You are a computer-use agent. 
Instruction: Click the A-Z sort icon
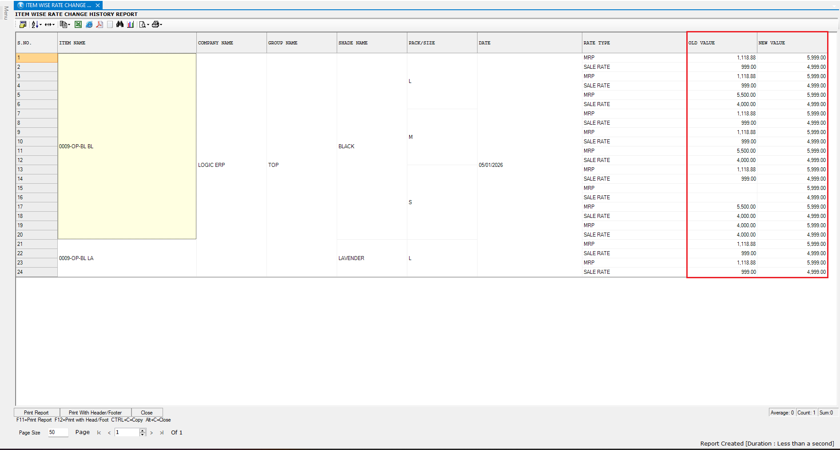(x=35, y=24)
